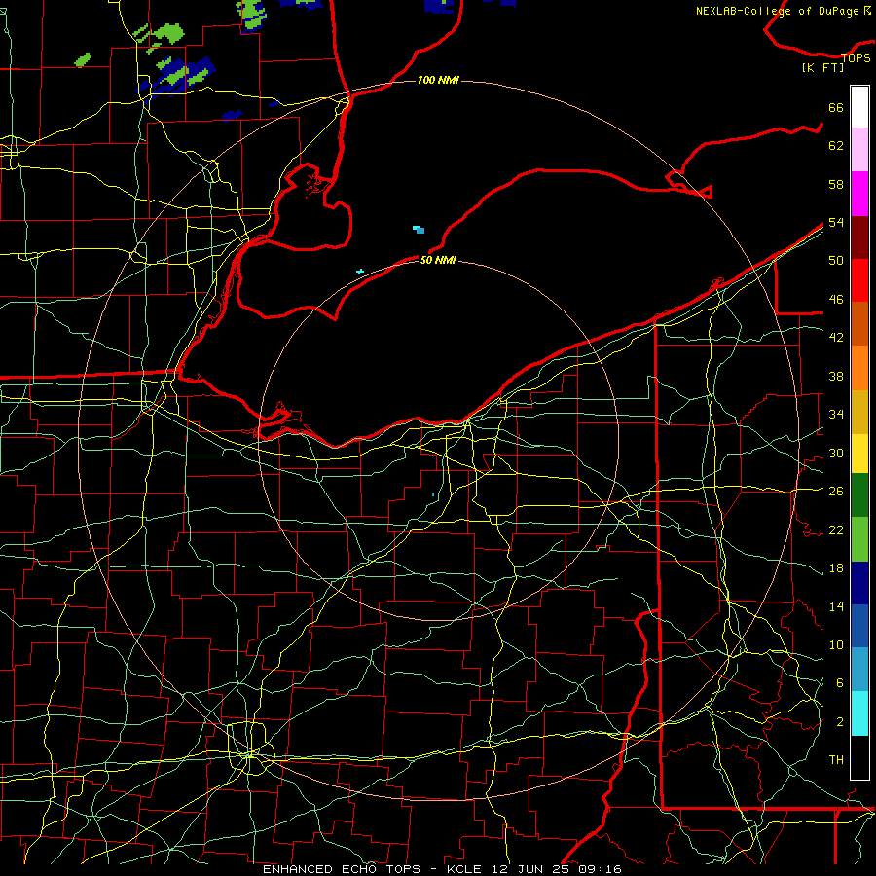Click legend value 50

click(x=836, y=260)
